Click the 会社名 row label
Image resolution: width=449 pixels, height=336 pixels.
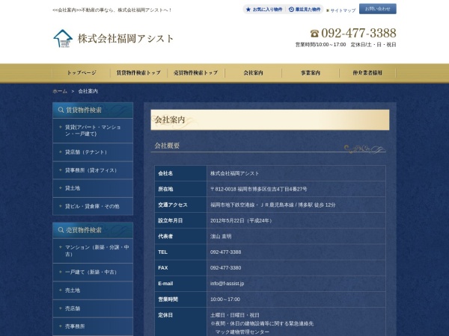(x=165, y=173)
